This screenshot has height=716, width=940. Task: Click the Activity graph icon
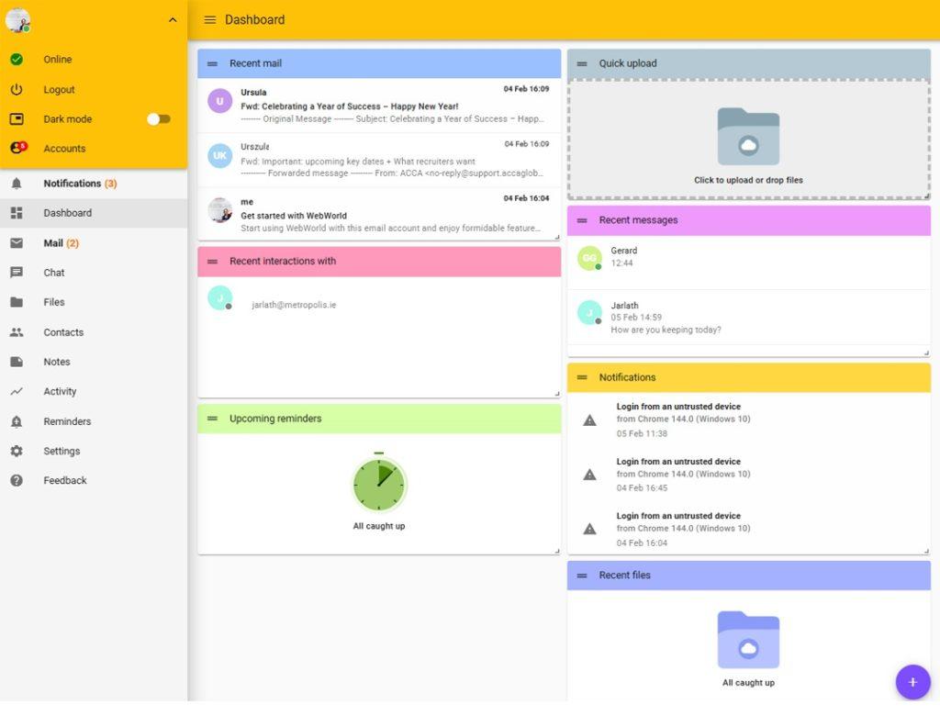tap(17, 391)
